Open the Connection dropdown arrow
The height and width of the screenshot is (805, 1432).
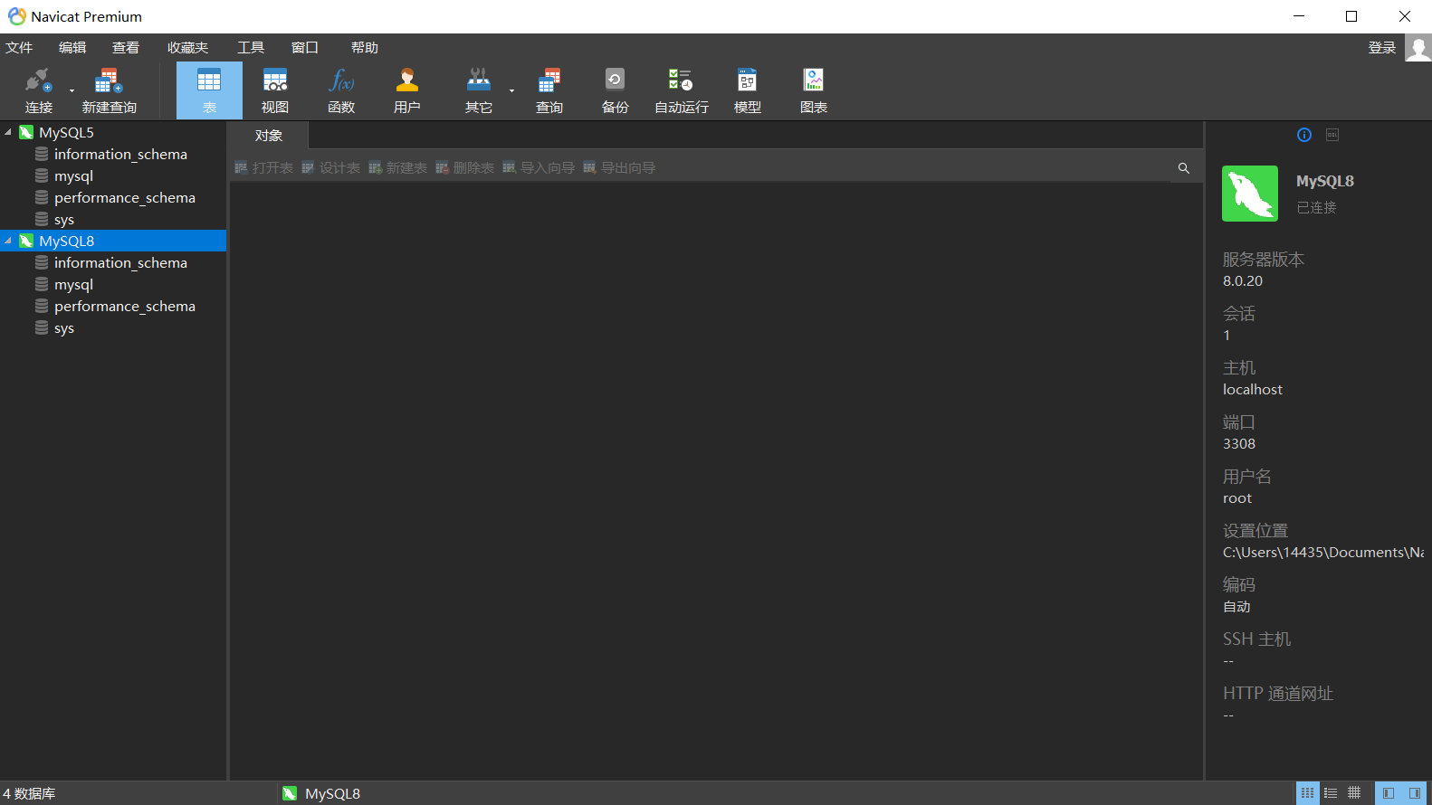[x=72, y=90]
